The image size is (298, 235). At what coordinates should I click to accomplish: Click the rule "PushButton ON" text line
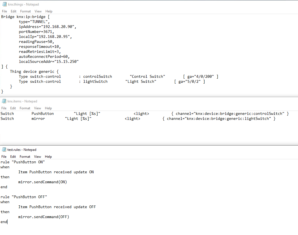tap(24, 162)
